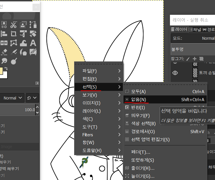Open the Filters menu

coord(99,135)
